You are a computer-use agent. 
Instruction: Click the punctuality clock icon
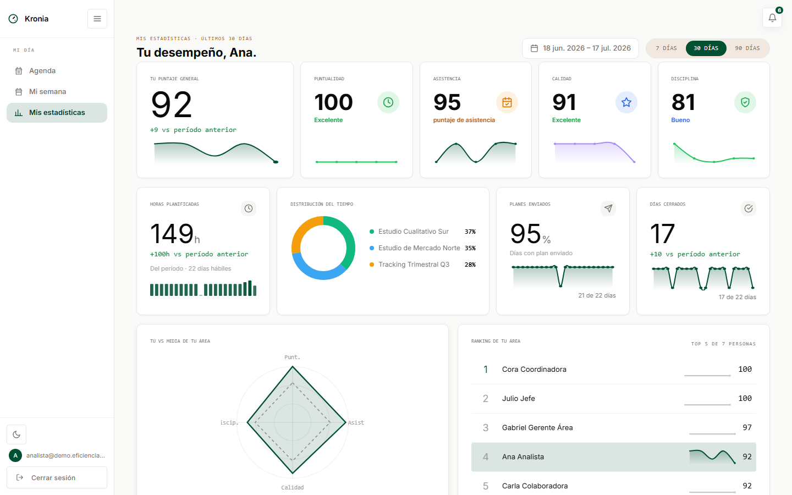pyautogui.click(x=388, y=102)
